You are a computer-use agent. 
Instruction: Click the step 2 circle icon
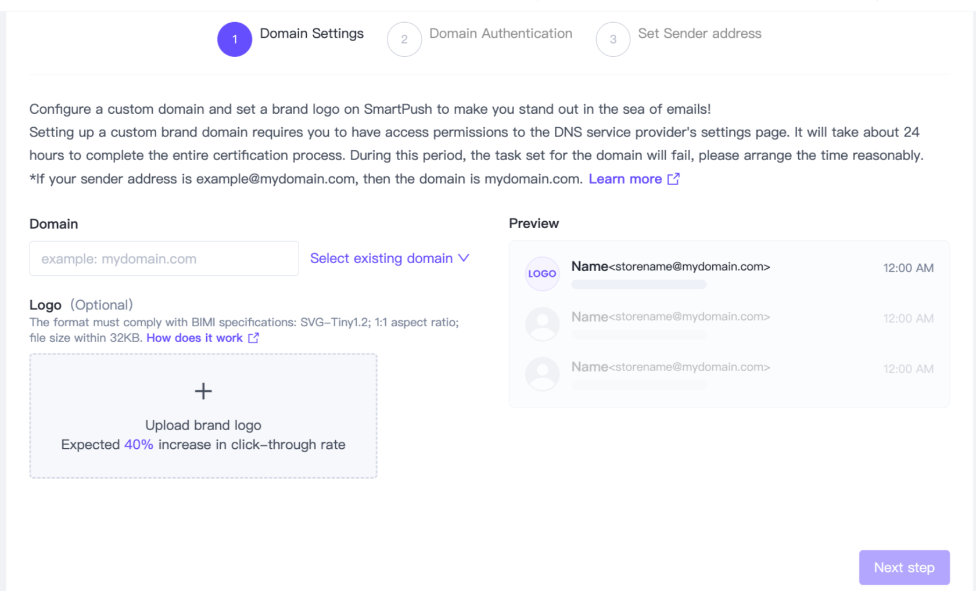tap(404, 39)
